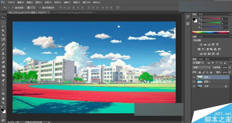Toggle lock all padlock icon
Screen dimensions: 232x123
point(211,72)
